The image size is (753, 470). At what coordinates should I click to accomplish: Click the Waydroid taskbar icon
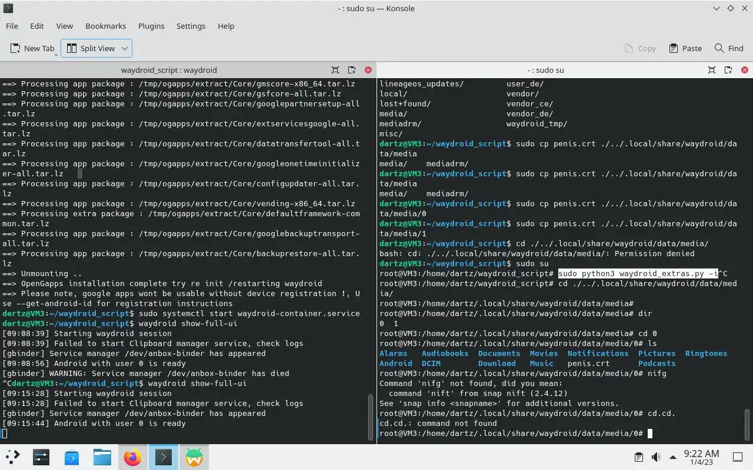click(x=194, y=457)
